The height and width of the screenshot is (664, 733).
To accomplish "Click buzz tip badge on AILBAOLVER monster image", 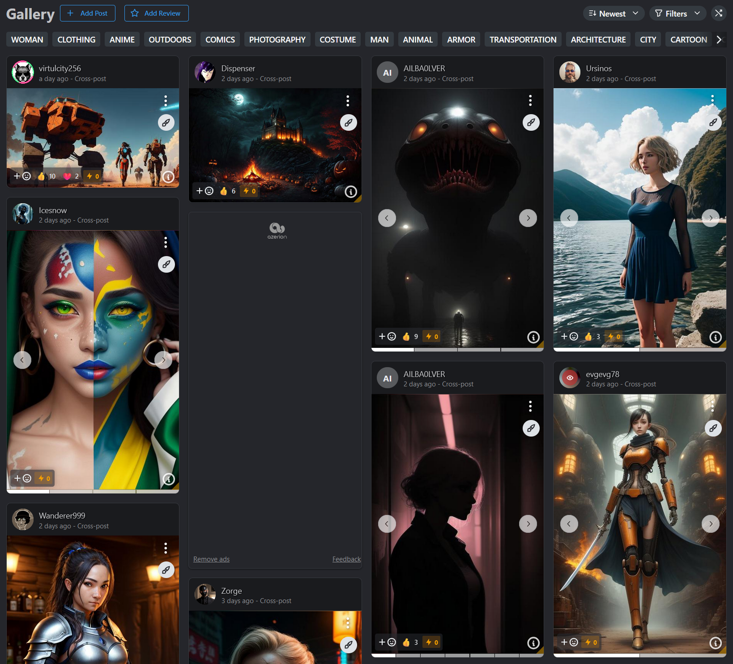I will [x=432, y=336].
